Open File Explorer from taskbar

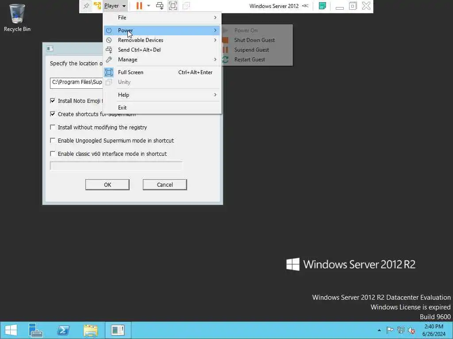(90, 330)
